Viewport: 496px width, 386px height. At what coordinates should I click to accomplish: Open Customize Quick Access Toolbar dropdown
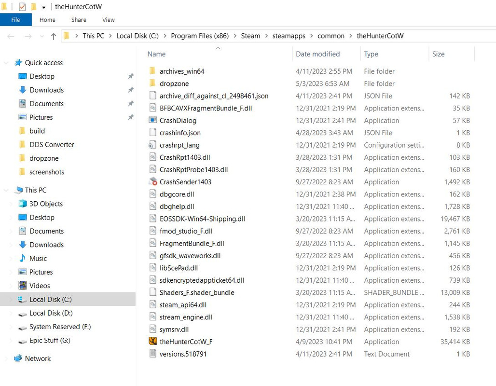pyautogui.click(x=43, y=7)
